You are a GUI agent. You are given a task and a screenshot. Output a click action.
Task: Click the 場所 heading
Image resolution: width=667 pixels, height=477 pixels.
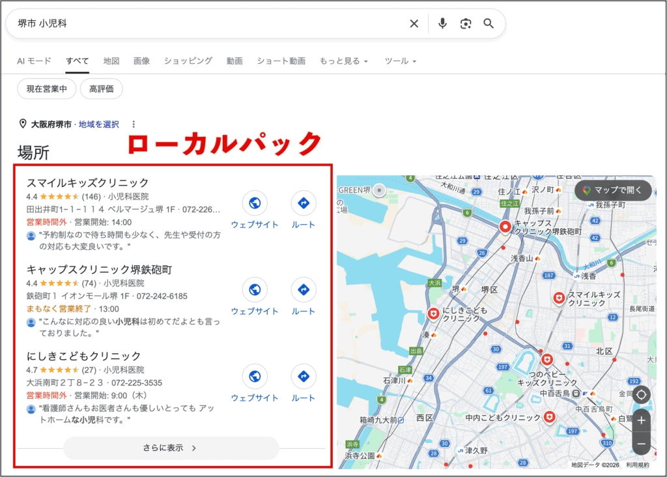[33, 152]
